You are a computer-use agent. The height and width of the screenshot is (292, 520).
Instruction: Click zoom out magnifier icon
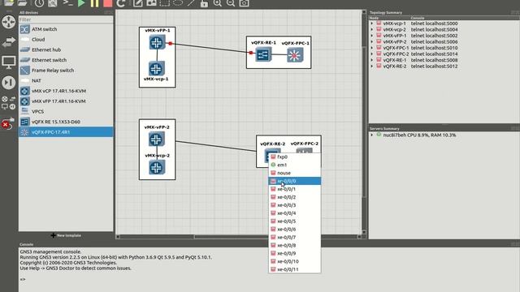231,3
